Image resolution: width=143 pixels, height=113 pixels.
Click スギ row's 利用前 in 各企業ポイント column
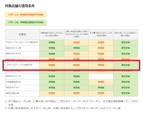[x=101, y=65]
